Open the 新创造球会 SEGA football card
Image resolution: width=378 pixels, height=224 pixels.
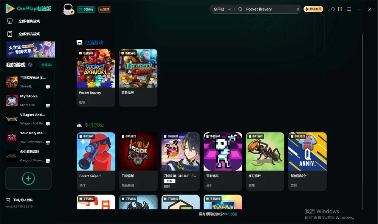[x=307, y=161]
